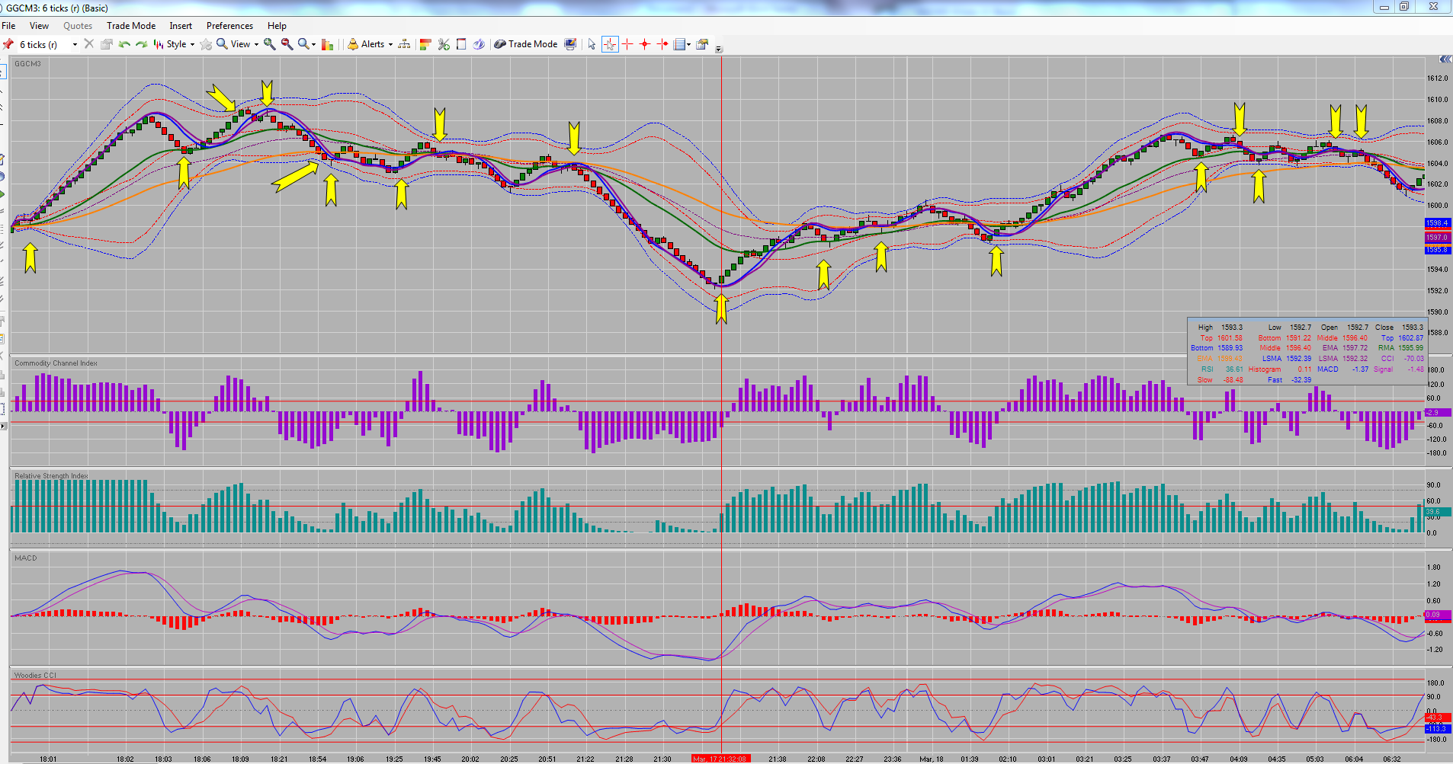Expand the Style dropdown arrow

point(192,45)
